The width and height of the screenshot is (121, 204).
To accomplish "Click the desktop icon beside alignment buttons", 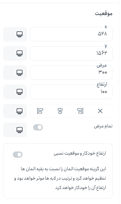I will point(19,111).
